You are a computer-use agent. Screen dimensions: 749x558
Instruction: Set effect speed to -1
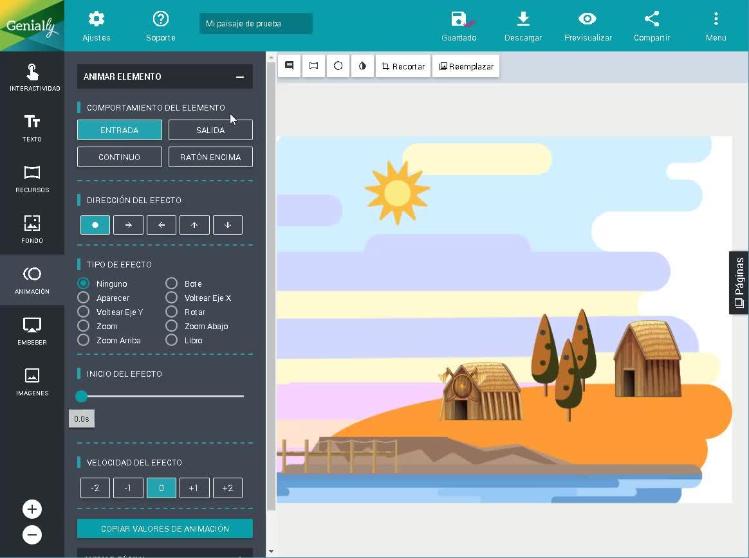point(128,488)
